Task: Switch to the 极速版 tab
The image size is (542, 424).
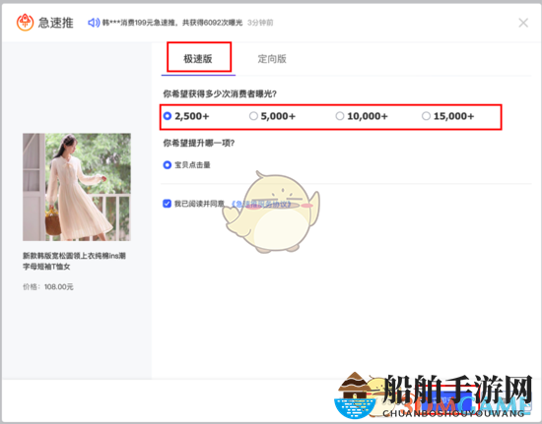Action: coord(198,59)
